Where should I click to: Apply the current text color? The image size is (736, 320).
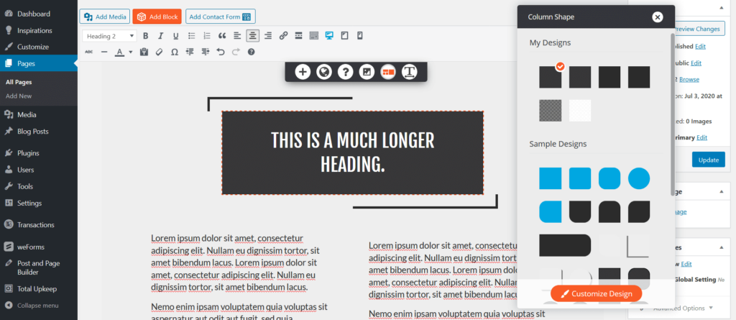tap(120, 52)
